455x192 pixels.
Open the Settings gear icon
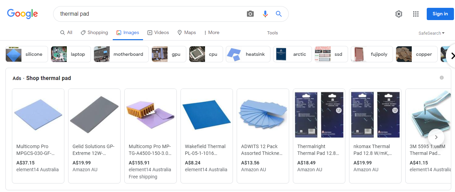point(398,14)
